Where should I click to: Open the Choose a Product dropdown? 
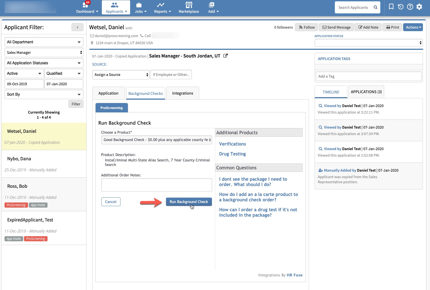(x=156, y=140)
